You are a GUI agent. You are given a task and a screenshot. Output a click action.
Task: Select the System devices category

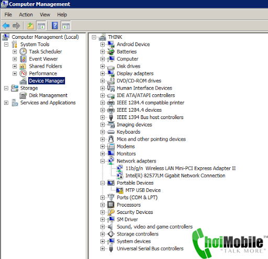point(133,241)
